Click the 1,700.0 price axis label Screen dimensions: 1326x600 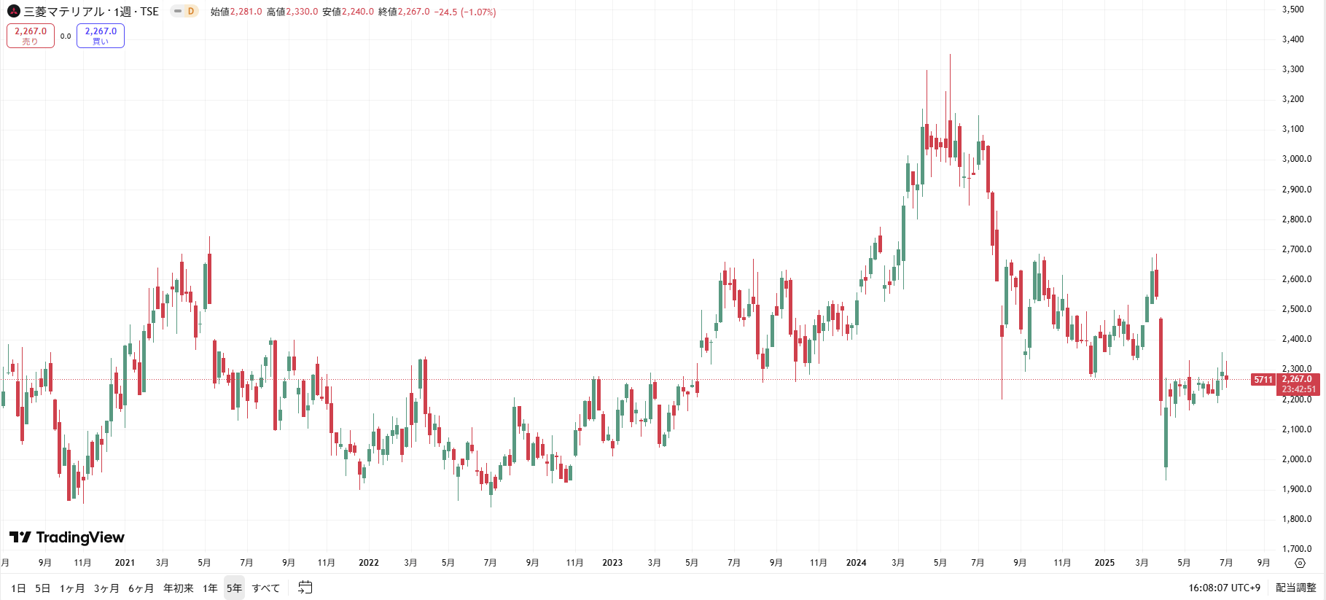point(1297,549)
